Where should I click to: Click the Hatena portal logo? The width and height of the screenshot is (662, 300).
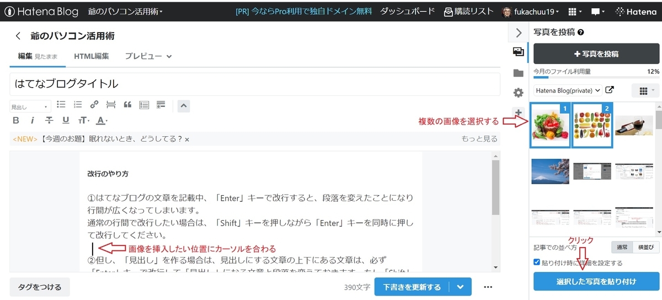pyautogui.click(x=636, y=11)
